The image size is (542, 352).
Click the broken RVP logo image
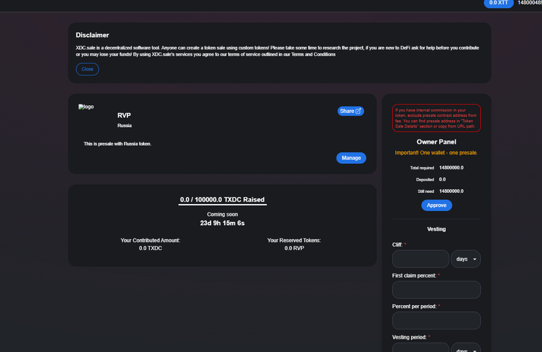pos(86,107)
